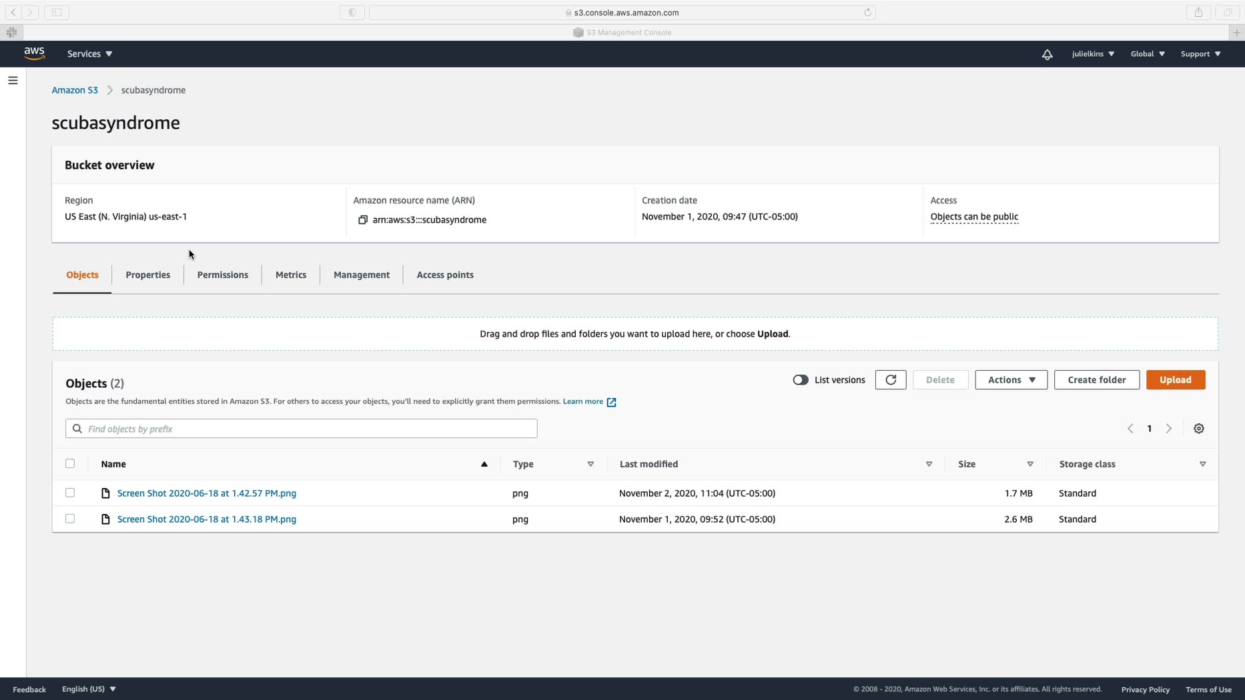Click the orange Upload button

pos(1176,380)
